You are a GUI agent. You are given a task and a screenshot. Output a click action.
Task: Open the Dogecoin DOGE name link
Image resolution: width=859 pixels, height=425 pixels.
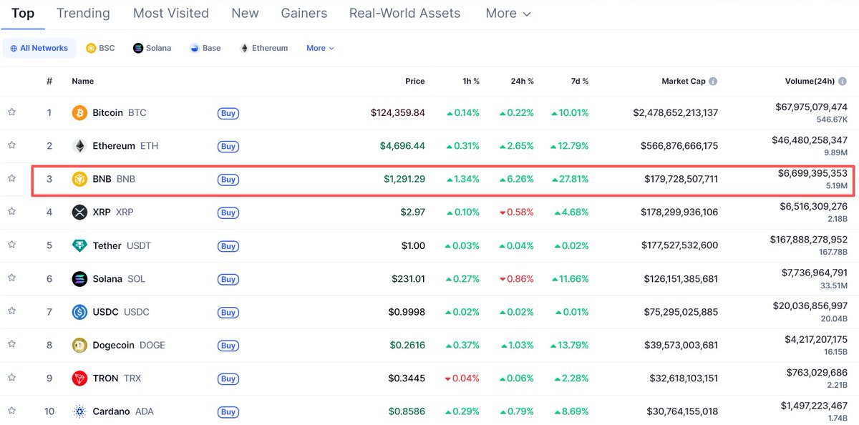129,346
